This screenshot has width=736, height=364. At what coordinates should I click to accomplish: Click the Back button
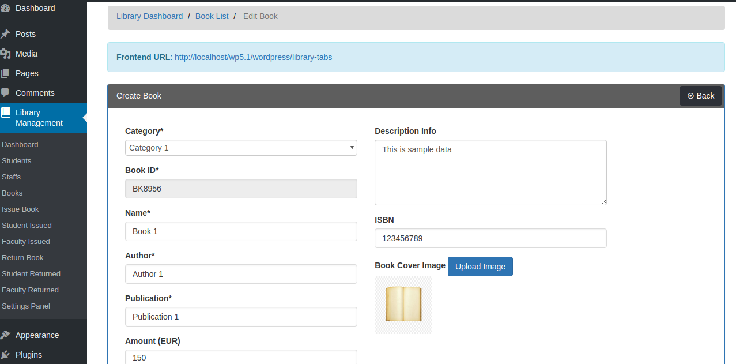(x=701, y=96)
